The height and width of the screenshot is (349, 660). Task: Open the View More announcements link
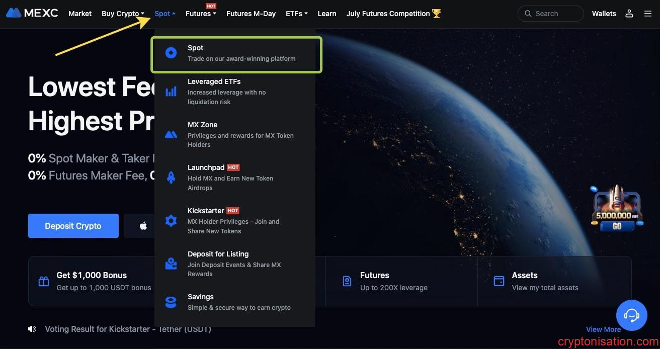point(603,329)
